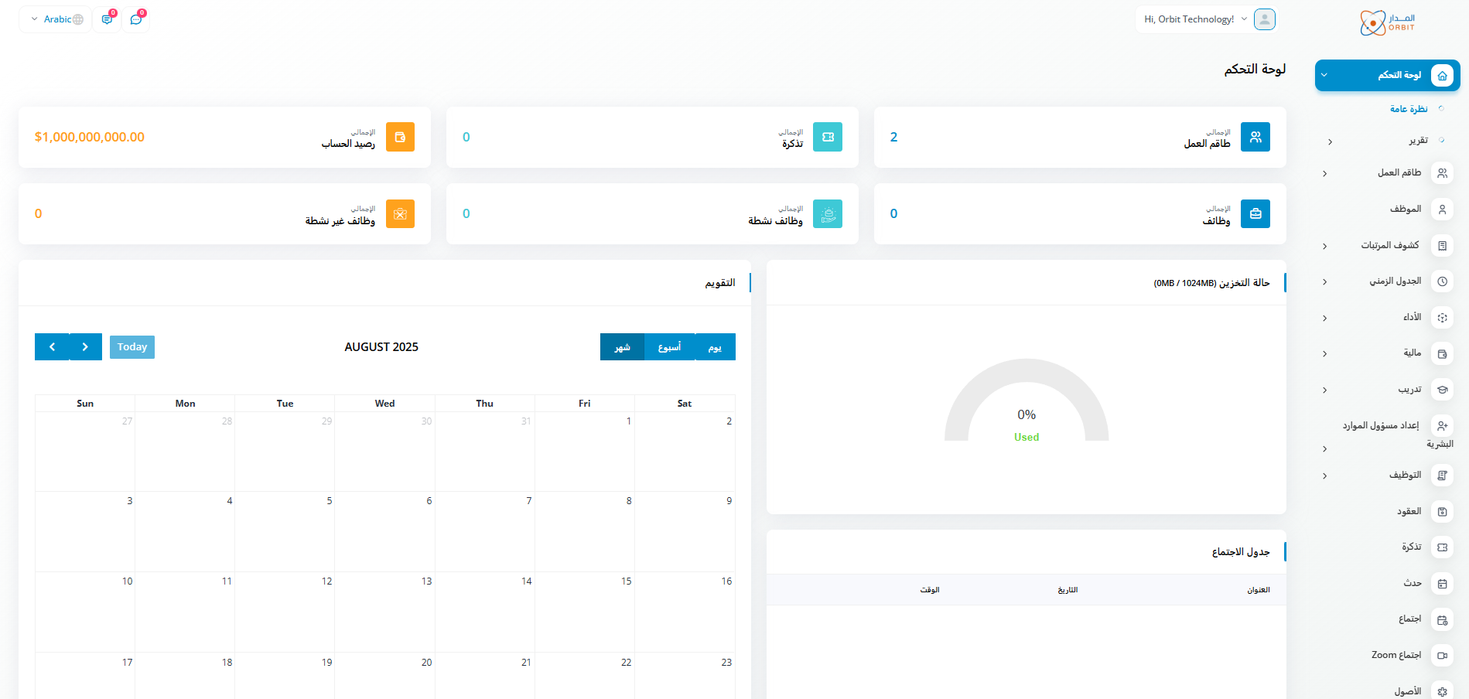The image size is (1469, 699).
Task: Open the notifications icon in top bar
Action: tap(107, 19)
